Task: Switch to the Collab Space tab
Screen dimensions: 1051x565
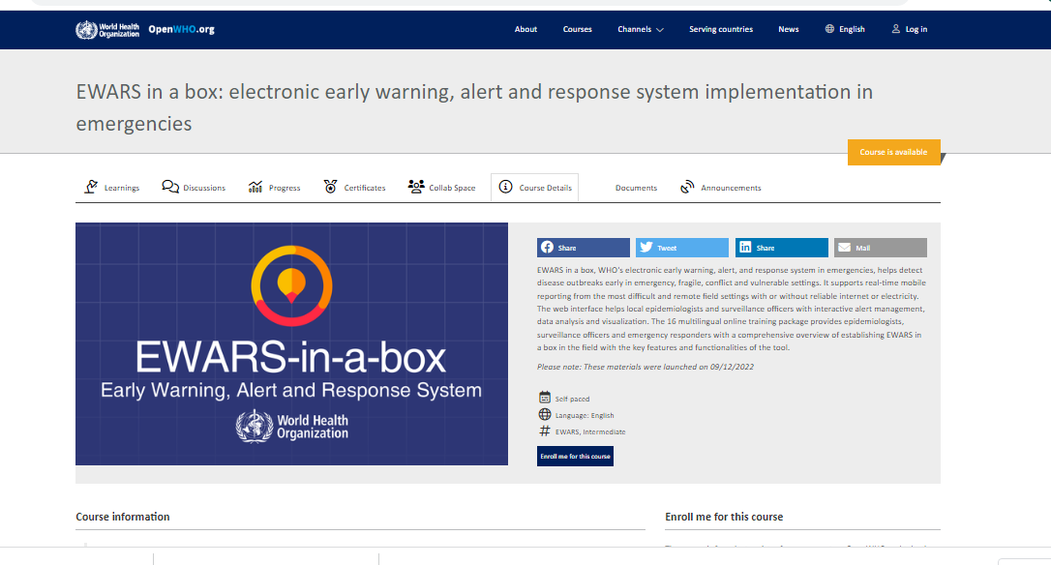Action: click(x=441, y=188)
